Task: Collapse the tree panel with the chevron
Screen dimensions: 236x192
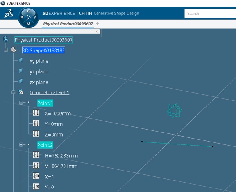Action: click(97, 31)
